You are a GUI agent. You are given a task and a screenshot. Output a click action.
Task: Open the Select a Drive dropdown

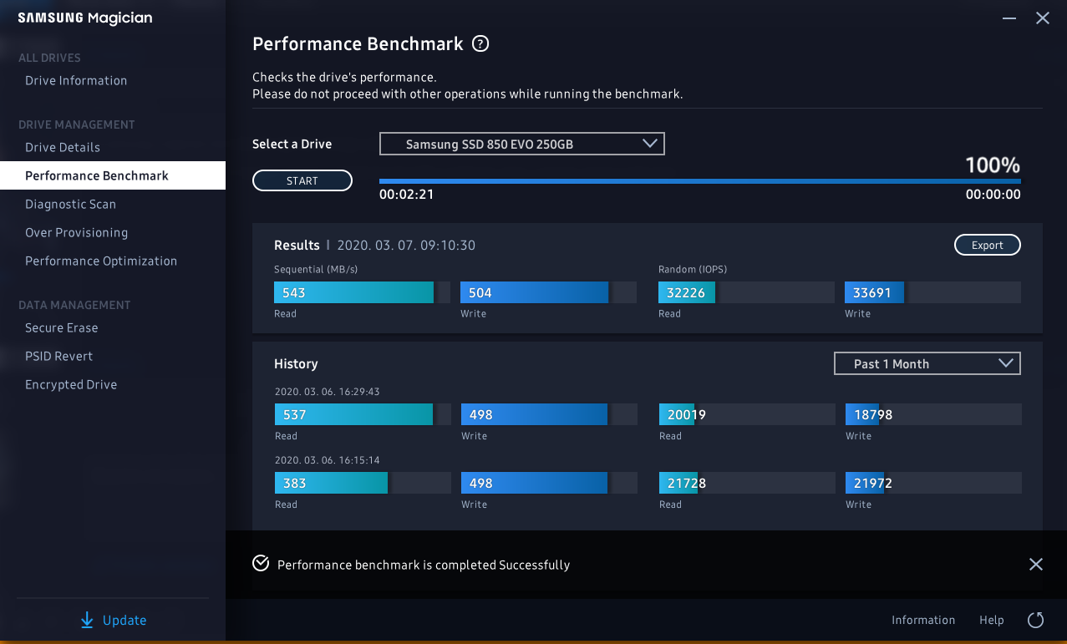(x=522, y=144)
